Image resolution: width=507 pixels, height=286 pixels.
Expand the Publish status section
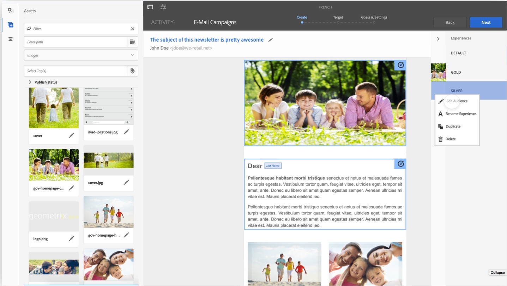[x=42, y=82]
